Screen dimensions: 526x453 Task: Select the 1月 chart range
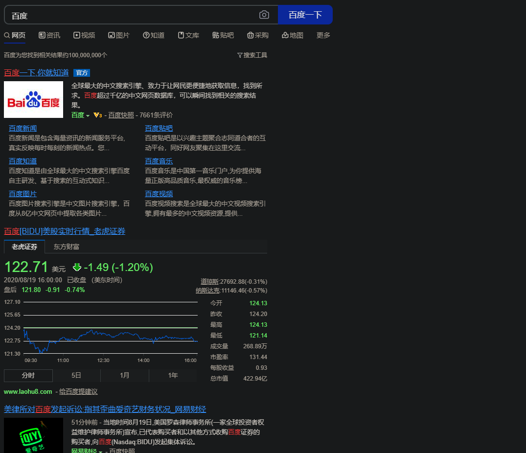(x=124, y=376)
